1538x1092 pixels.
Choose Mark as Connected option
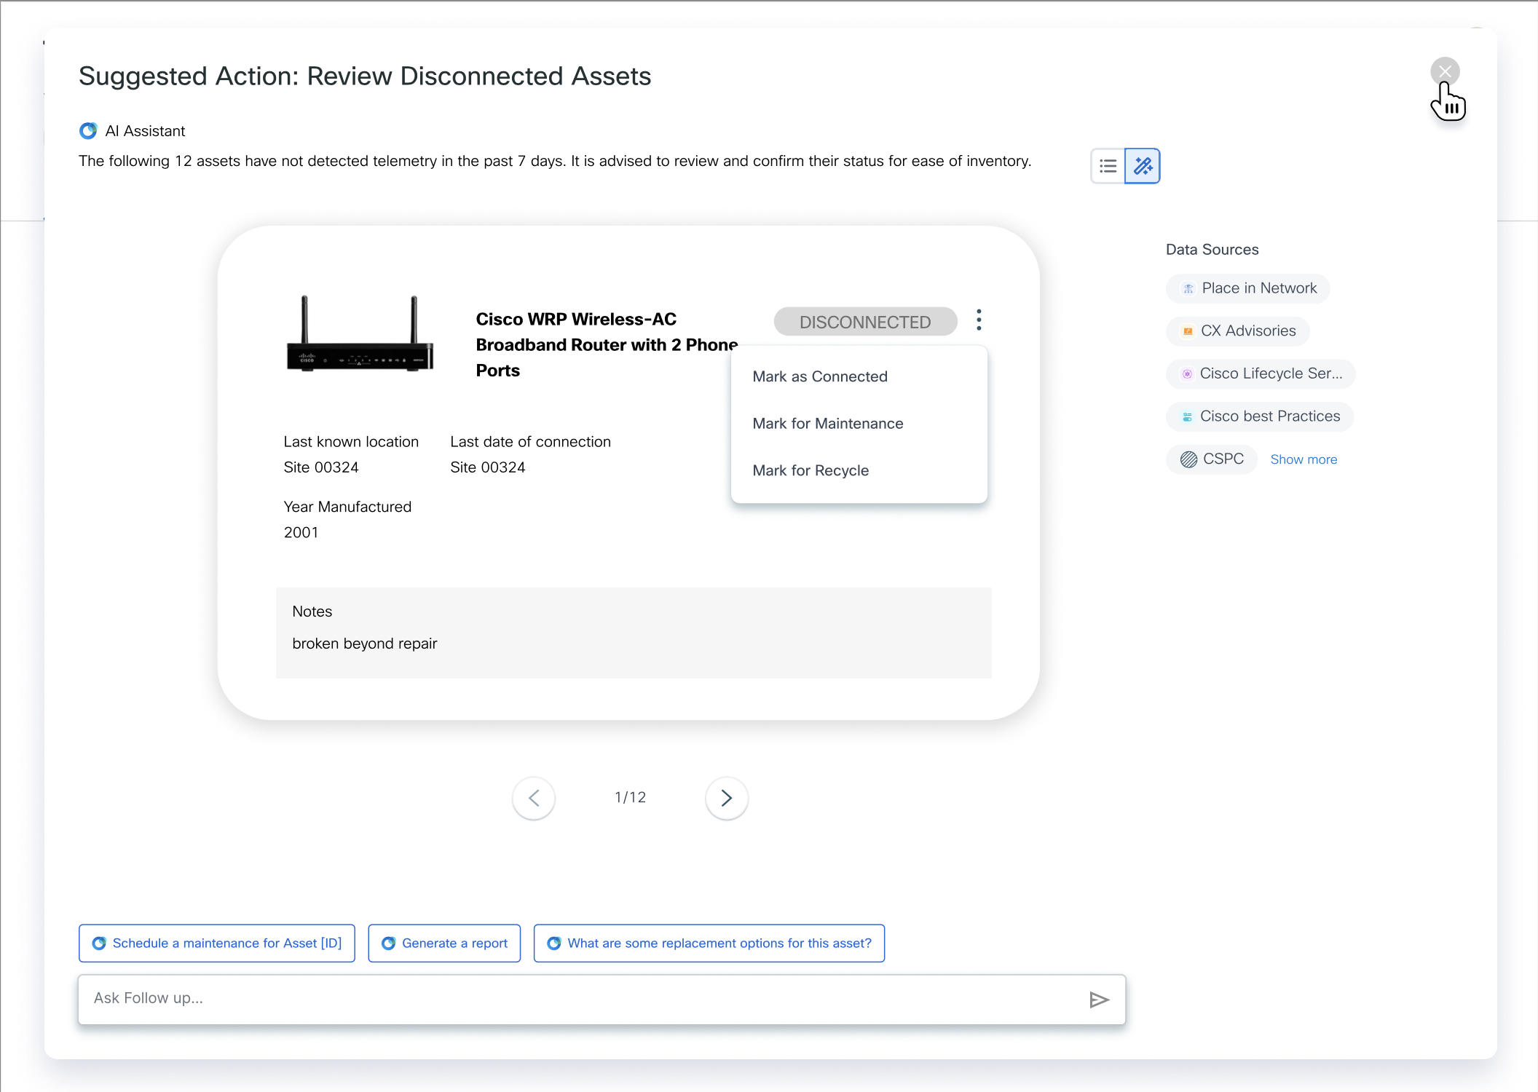pos(820,376)
